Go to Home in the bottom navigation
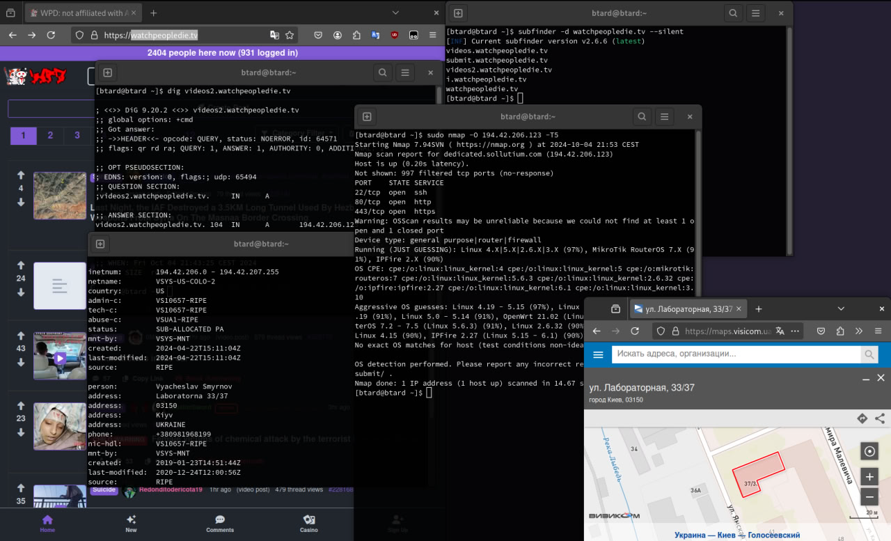This screenshot has height=541, width=891. click(47, 524)
